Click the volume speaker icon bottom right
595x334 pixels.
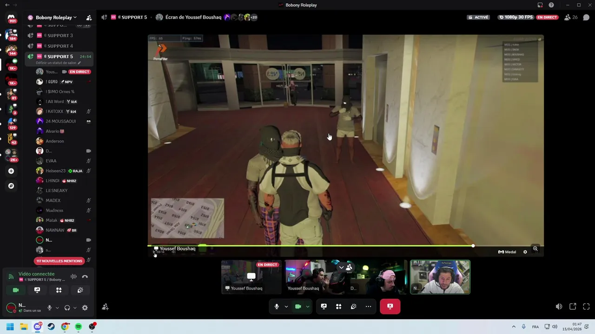tap(559, 307)
